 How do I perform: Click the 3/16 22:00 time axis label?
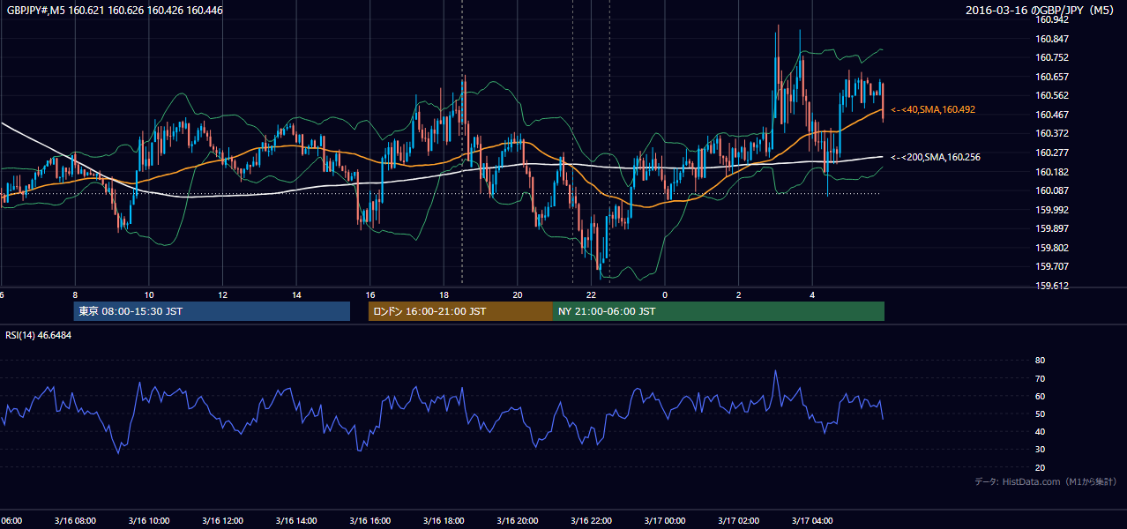click(x=591, y=521)
